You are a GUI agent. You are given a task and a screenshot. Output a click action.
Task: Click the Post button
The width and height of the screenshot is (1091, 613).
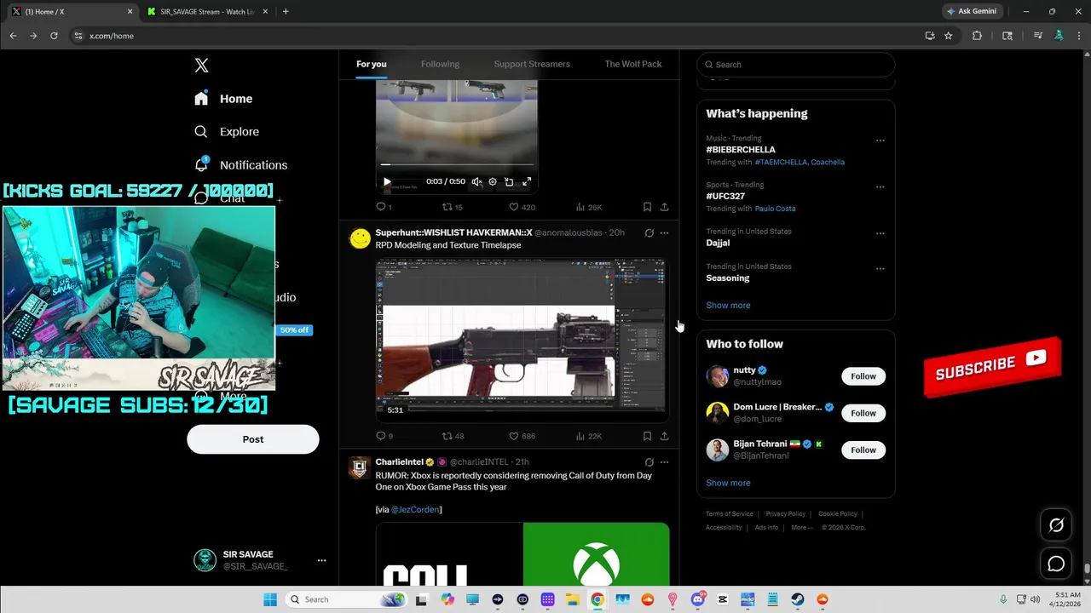pos(253,439)
